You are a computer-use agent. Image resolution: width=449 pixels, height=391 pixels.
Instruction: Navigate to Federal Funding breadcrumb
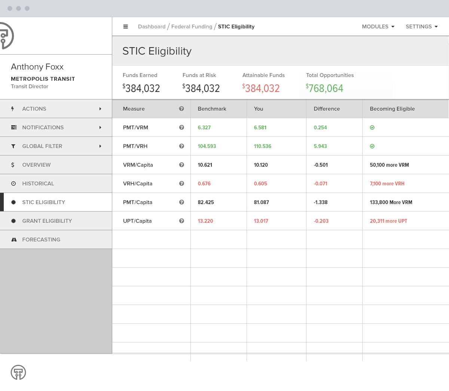192,27
